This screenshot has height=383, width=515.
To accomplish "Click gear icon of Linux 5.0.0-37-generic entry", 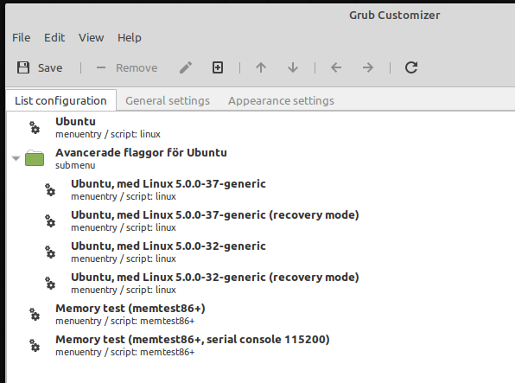I will click(50, 189).
